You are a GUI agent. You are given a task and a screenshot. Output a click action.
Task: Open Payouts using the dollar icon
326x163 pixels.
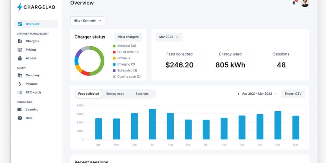pyautogui.click(x=20, y=84)
